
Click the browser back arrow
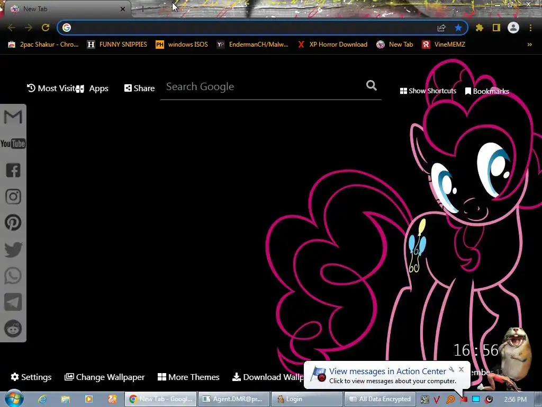coord(12,28)
